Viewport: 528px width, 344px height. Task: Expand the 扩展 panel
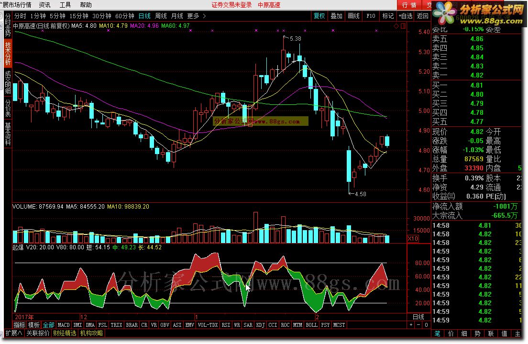click(x=14, y=333)
